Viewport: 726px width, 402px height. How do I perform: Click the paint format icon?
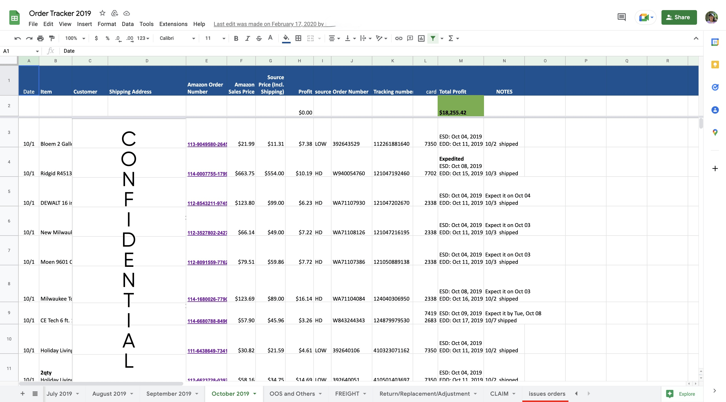click(x=52, y=38)
